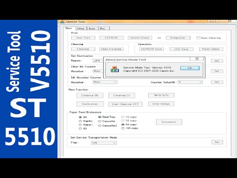This screenshot has width=237, height=178.
Task: Switch to the Other tab
Action: tap(80, 29)
